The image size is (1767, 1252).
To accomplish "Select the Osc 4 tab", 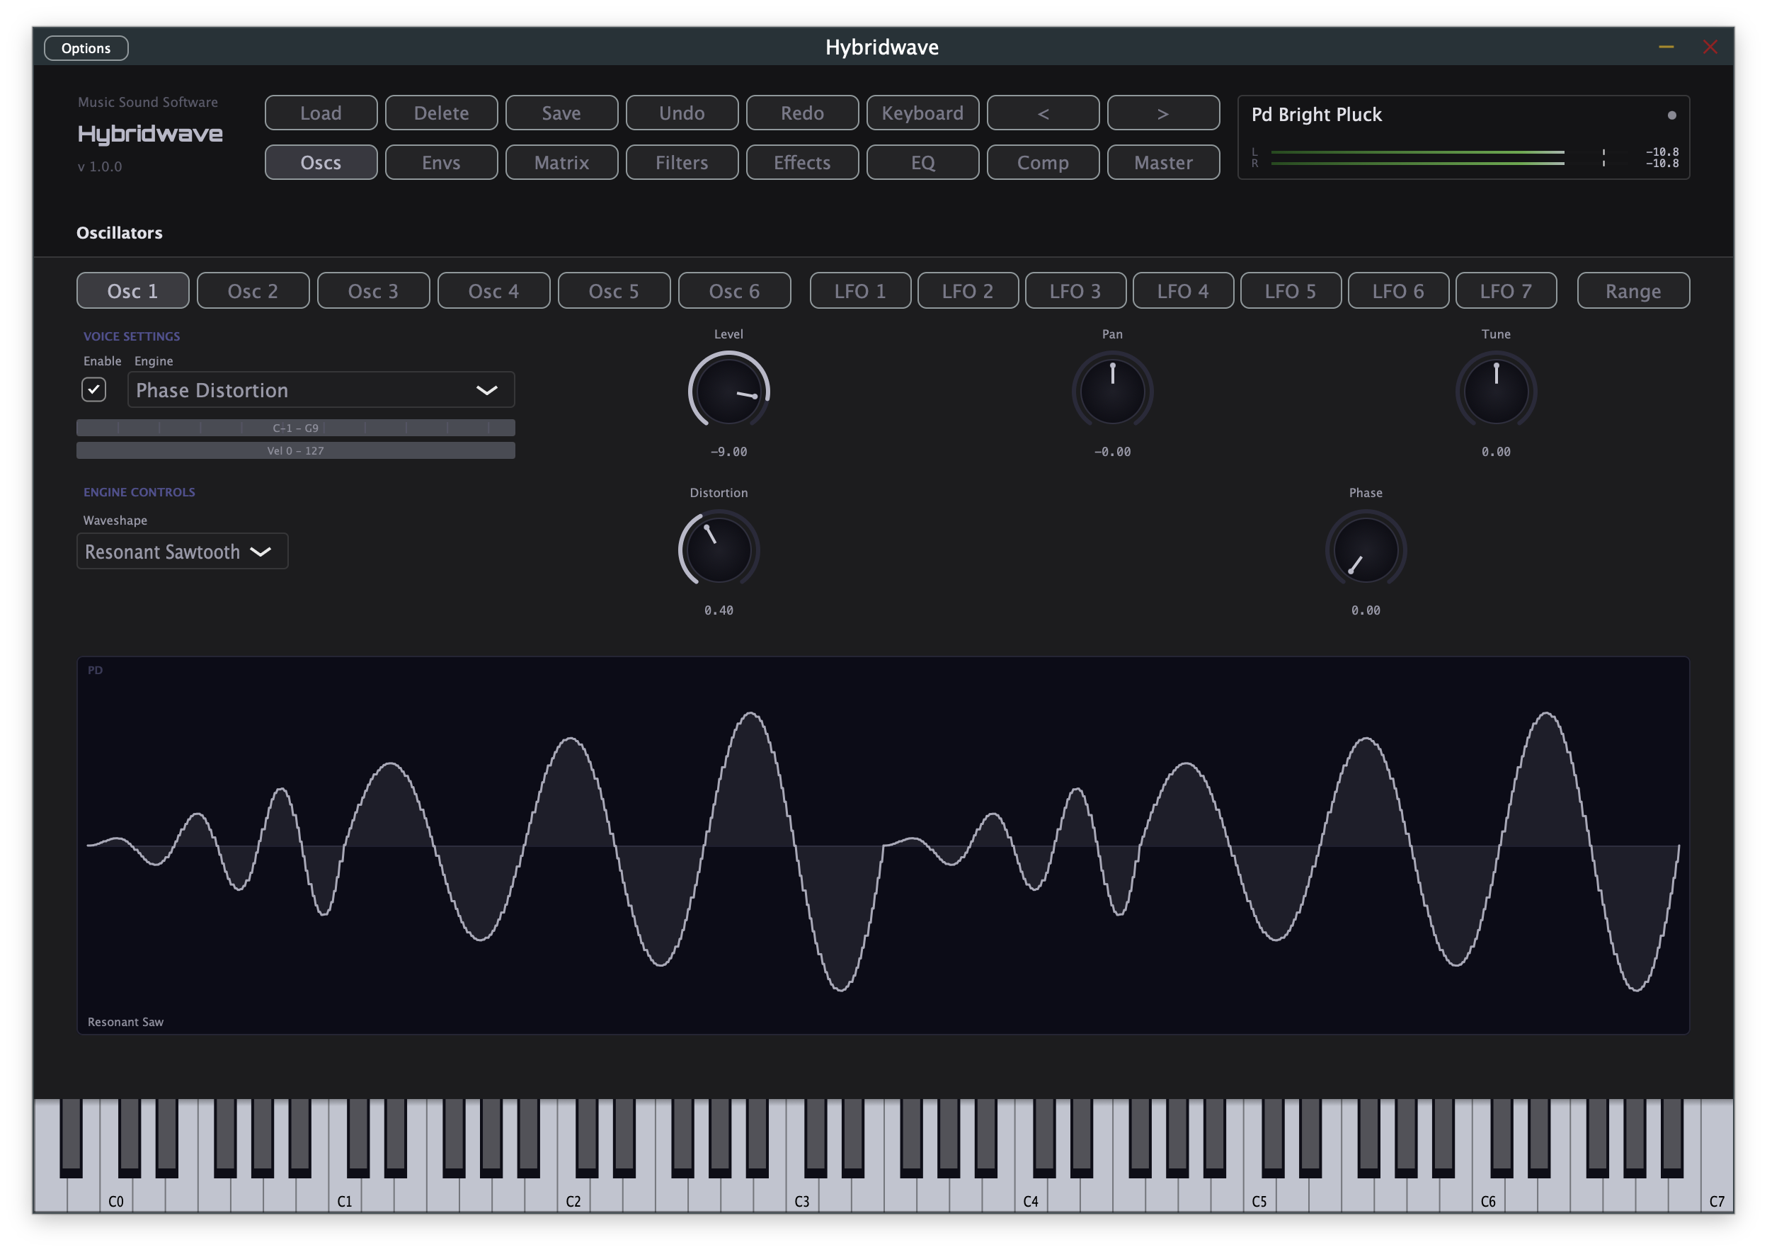I will tap(493, 290).
